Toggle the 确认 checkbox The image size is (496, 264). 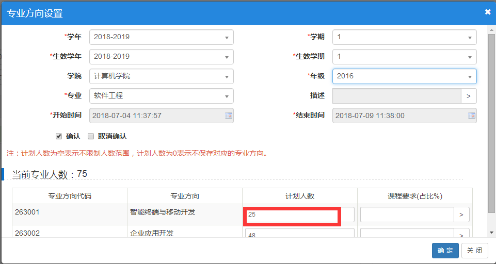(x=59, y=137)
